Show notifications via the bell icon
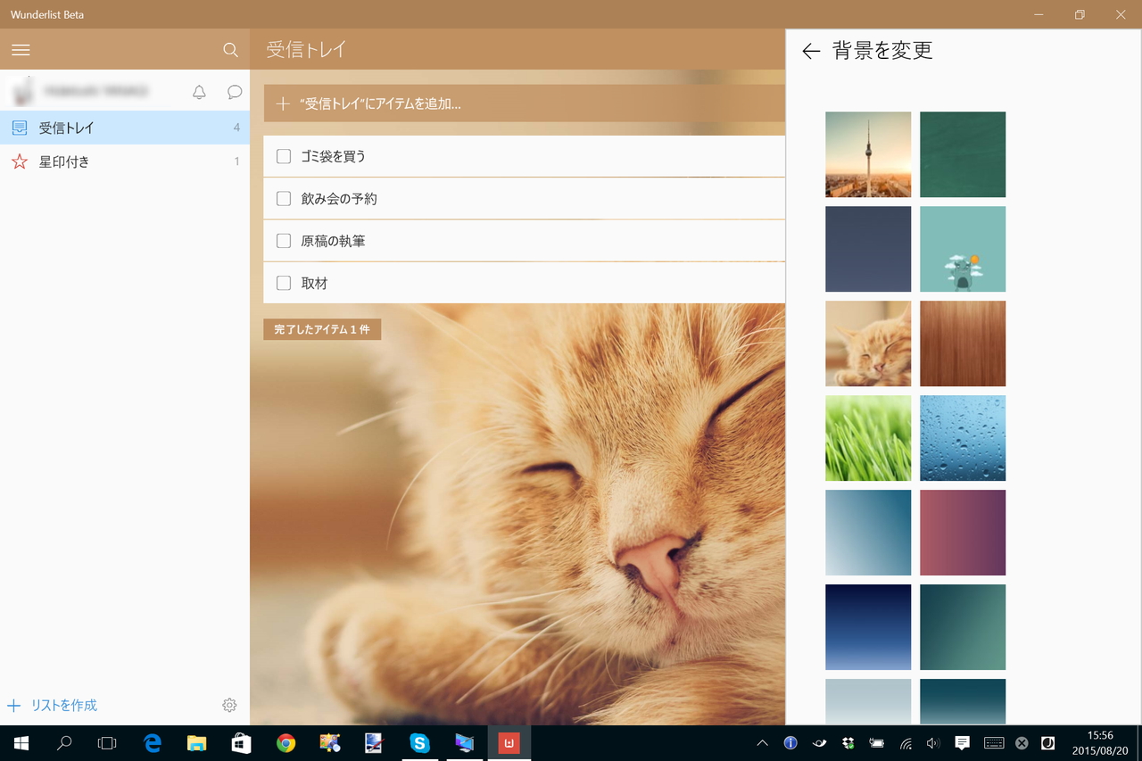Screen dimensions: 1142x761 pos(199,91)
